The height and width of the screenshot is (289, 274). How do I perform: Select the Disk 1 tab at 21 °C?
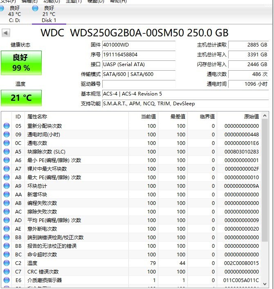(x=49, y=14)
